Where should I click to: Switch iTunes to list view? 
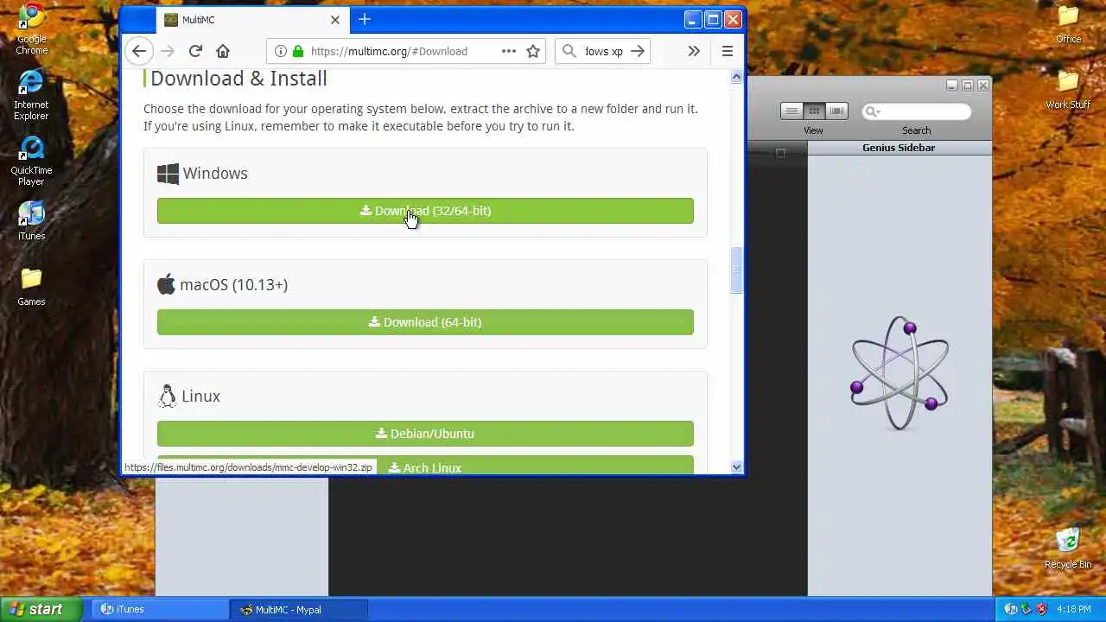791,111
